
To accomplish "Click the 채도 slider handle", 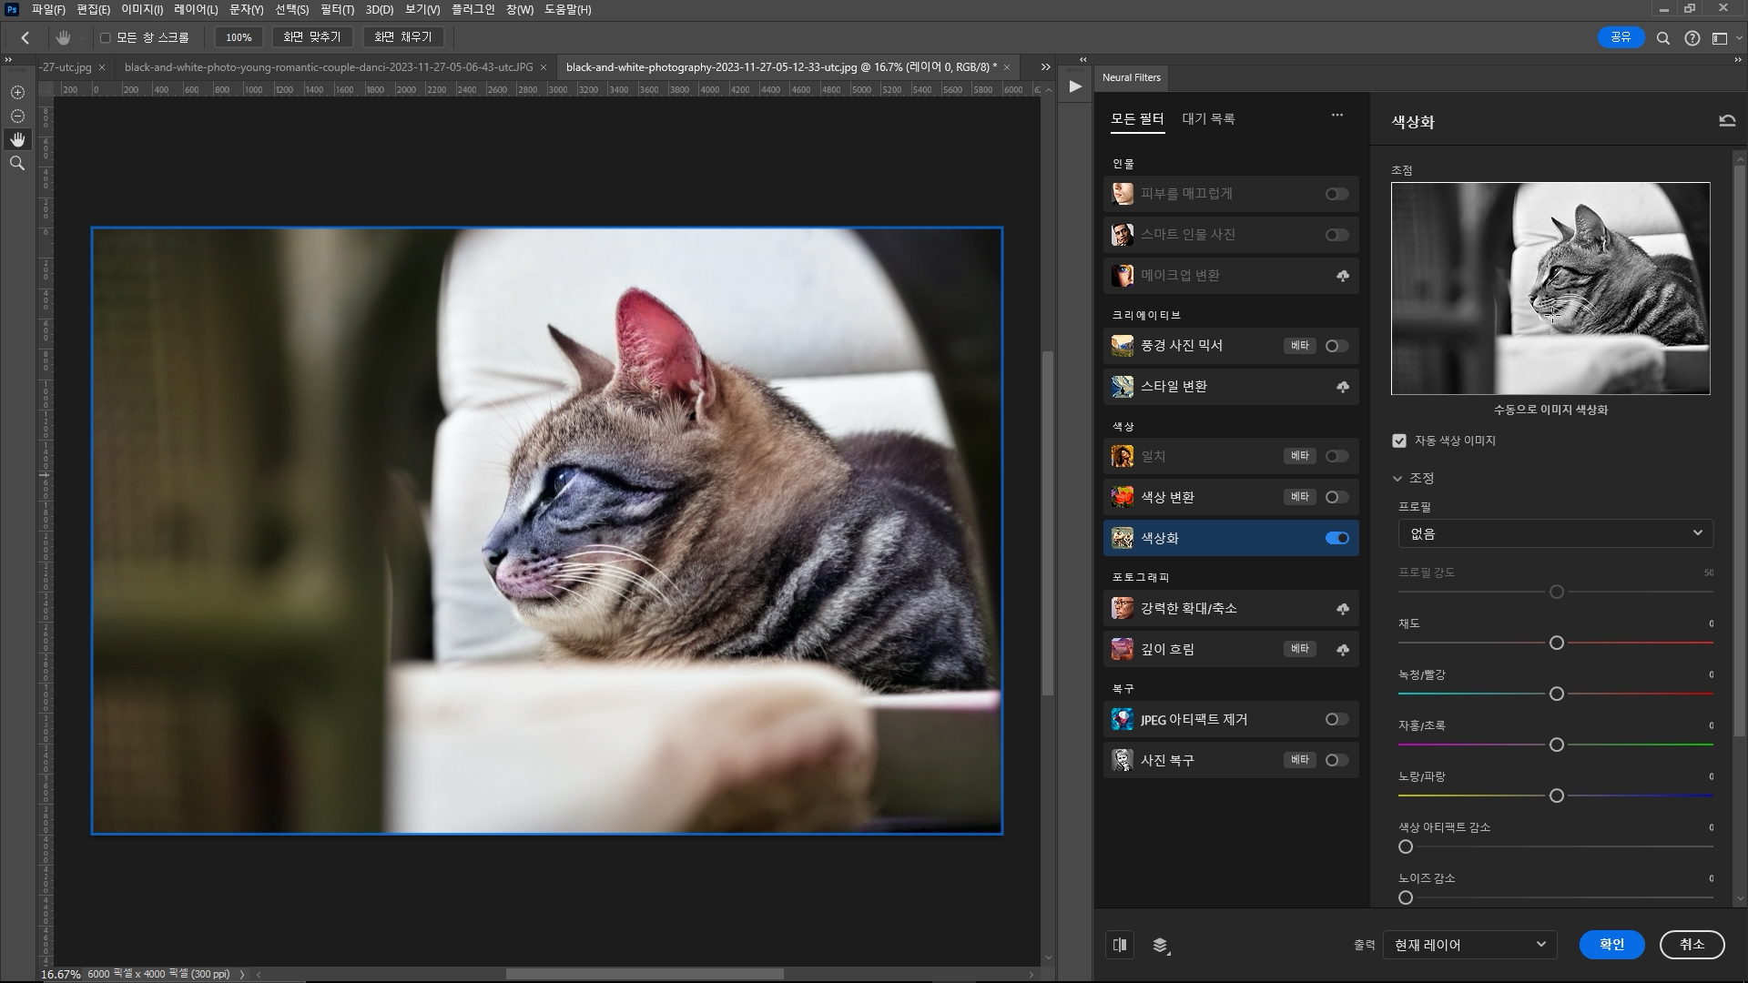I will tap(1556, 643).
